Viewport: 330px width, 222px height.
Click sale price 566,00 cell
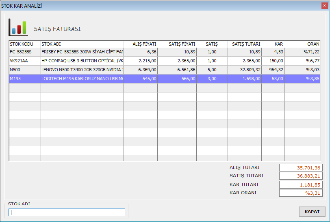177,79
